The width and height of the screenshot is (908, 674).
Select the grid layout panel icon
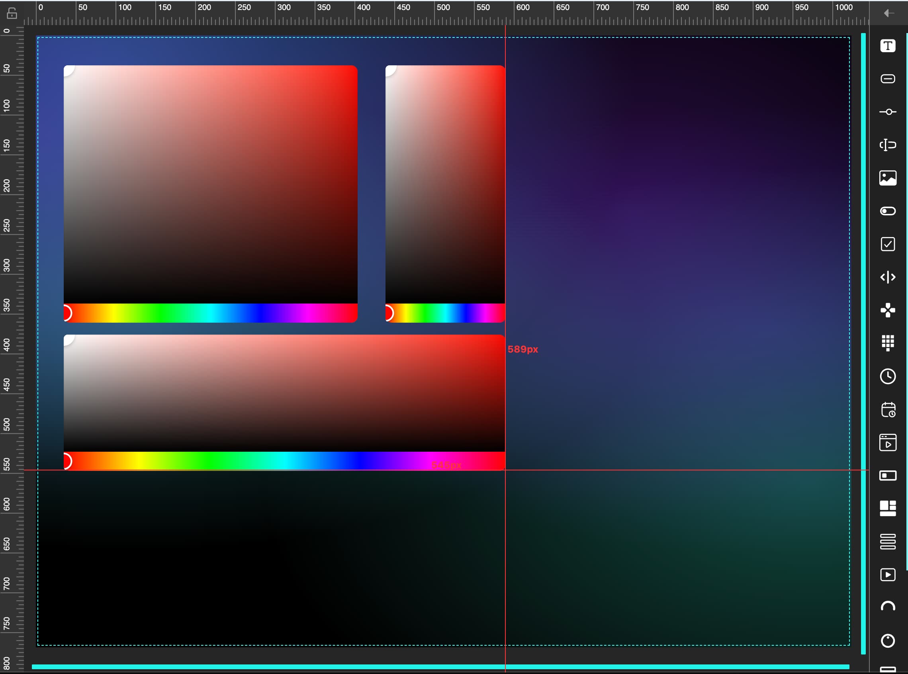888,509
